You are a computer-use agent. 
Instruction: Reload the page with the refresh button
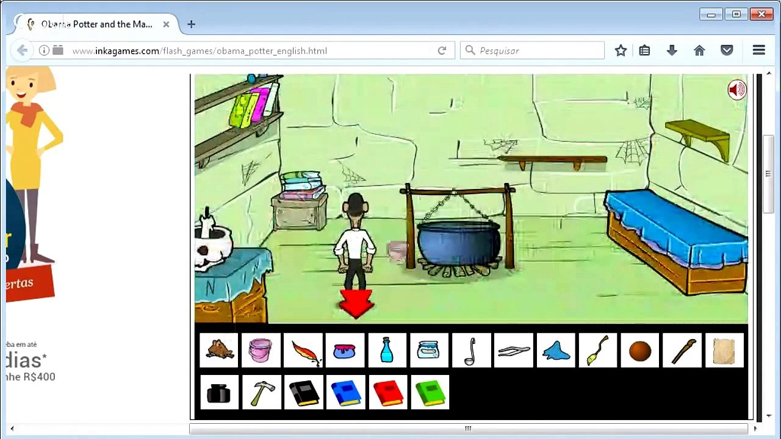click(x=442, y=51)
